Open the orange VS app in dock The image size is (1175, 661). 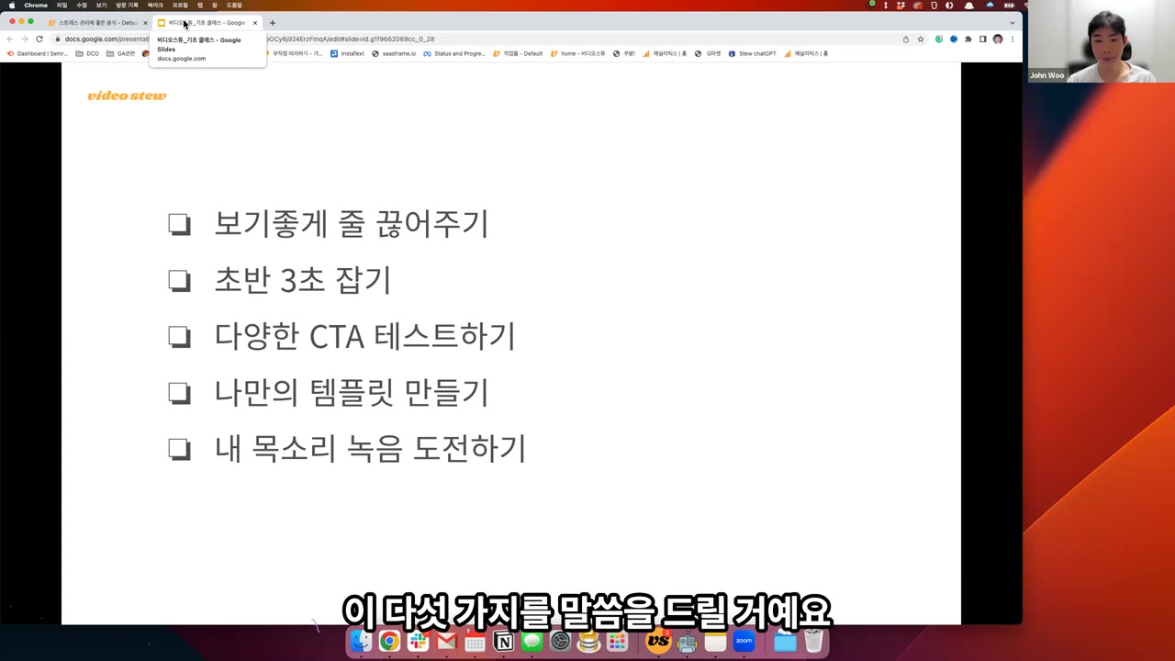pos(658,641)
